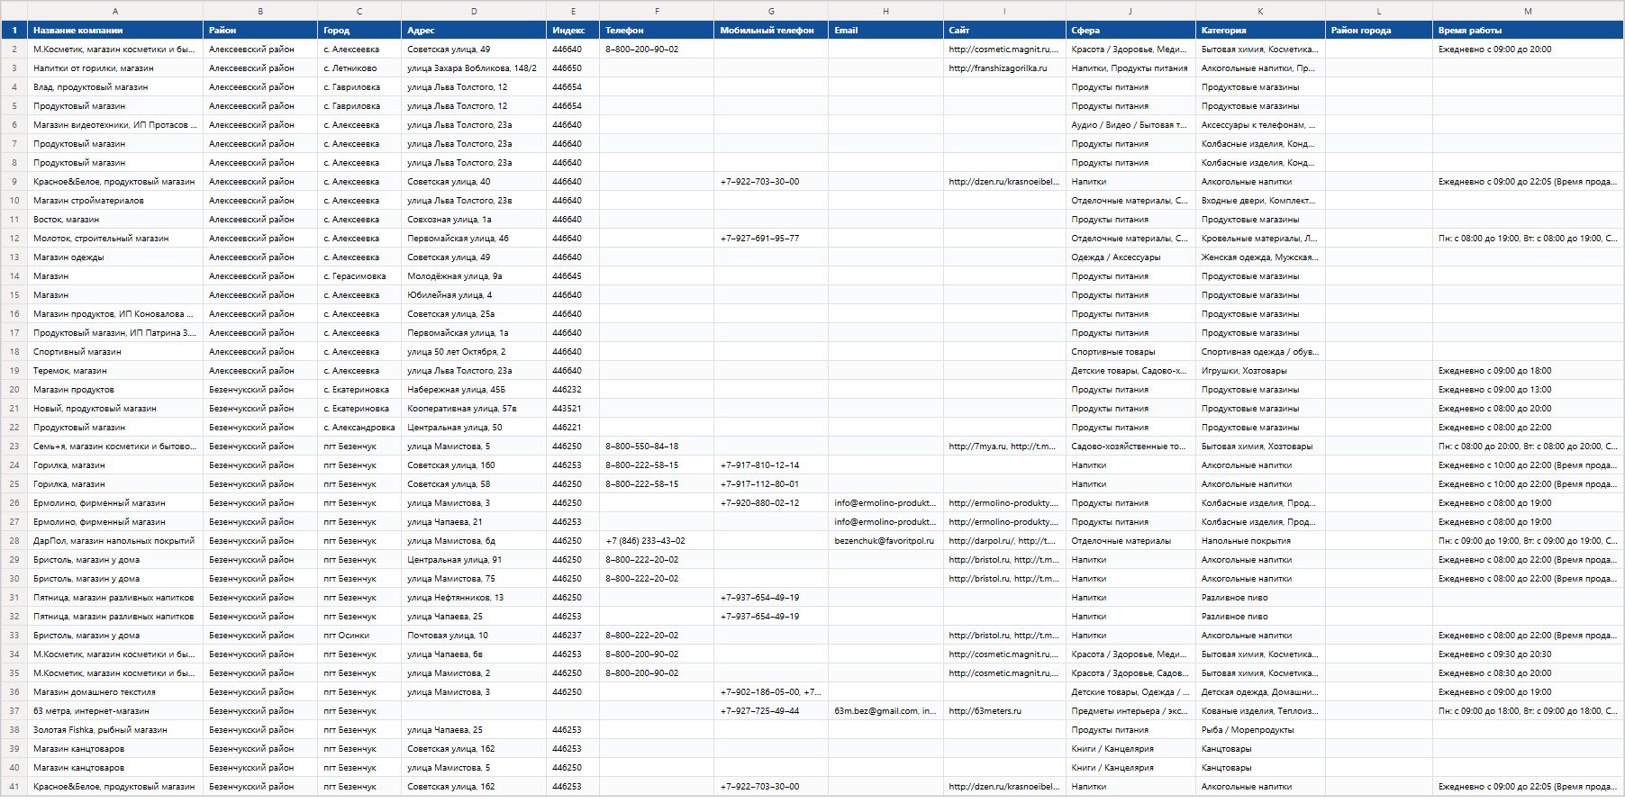Click the site cell 'http://63meters.ru'
This screenshot has width=1625, height=812.
pyautogui.click(x=1004, y=711)
